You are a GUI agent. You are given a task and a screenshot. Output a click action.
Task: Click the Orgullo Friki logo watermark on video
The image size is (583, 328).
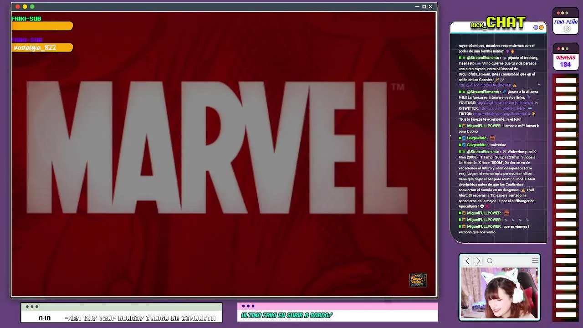click(x=418, y=280)
